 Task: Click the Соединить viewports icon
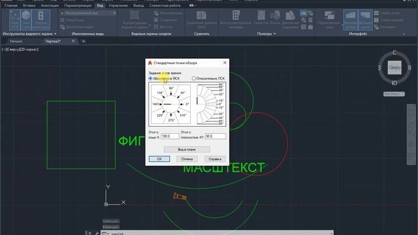[156, 20]
